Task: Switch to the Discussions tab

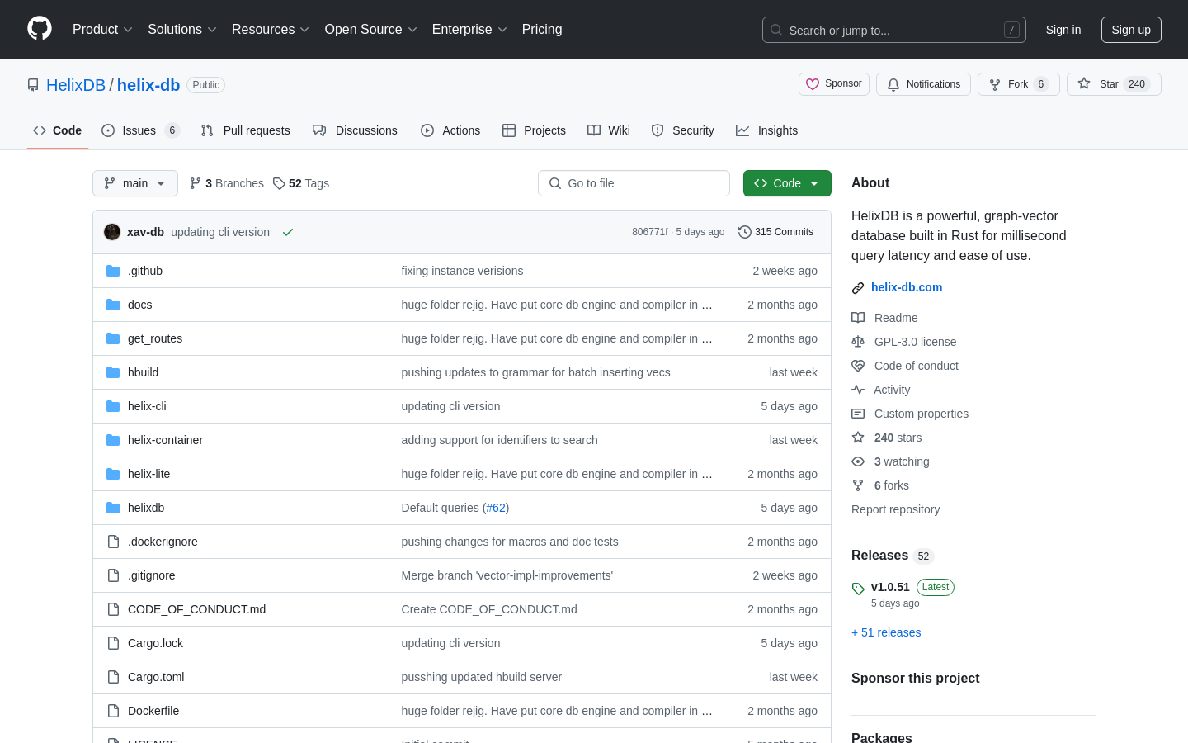Action: coord(356,130)
